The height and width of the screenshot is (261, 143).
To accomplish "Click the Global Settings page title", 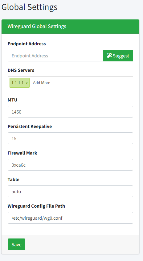I will (29, 7).
